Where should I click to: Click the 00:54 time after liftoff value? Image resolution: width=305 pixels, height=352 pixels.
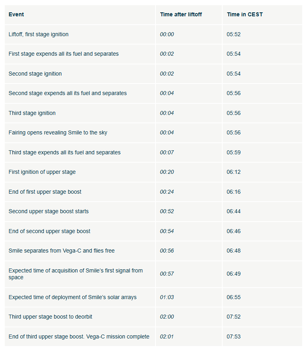click(x=167, y=231)
